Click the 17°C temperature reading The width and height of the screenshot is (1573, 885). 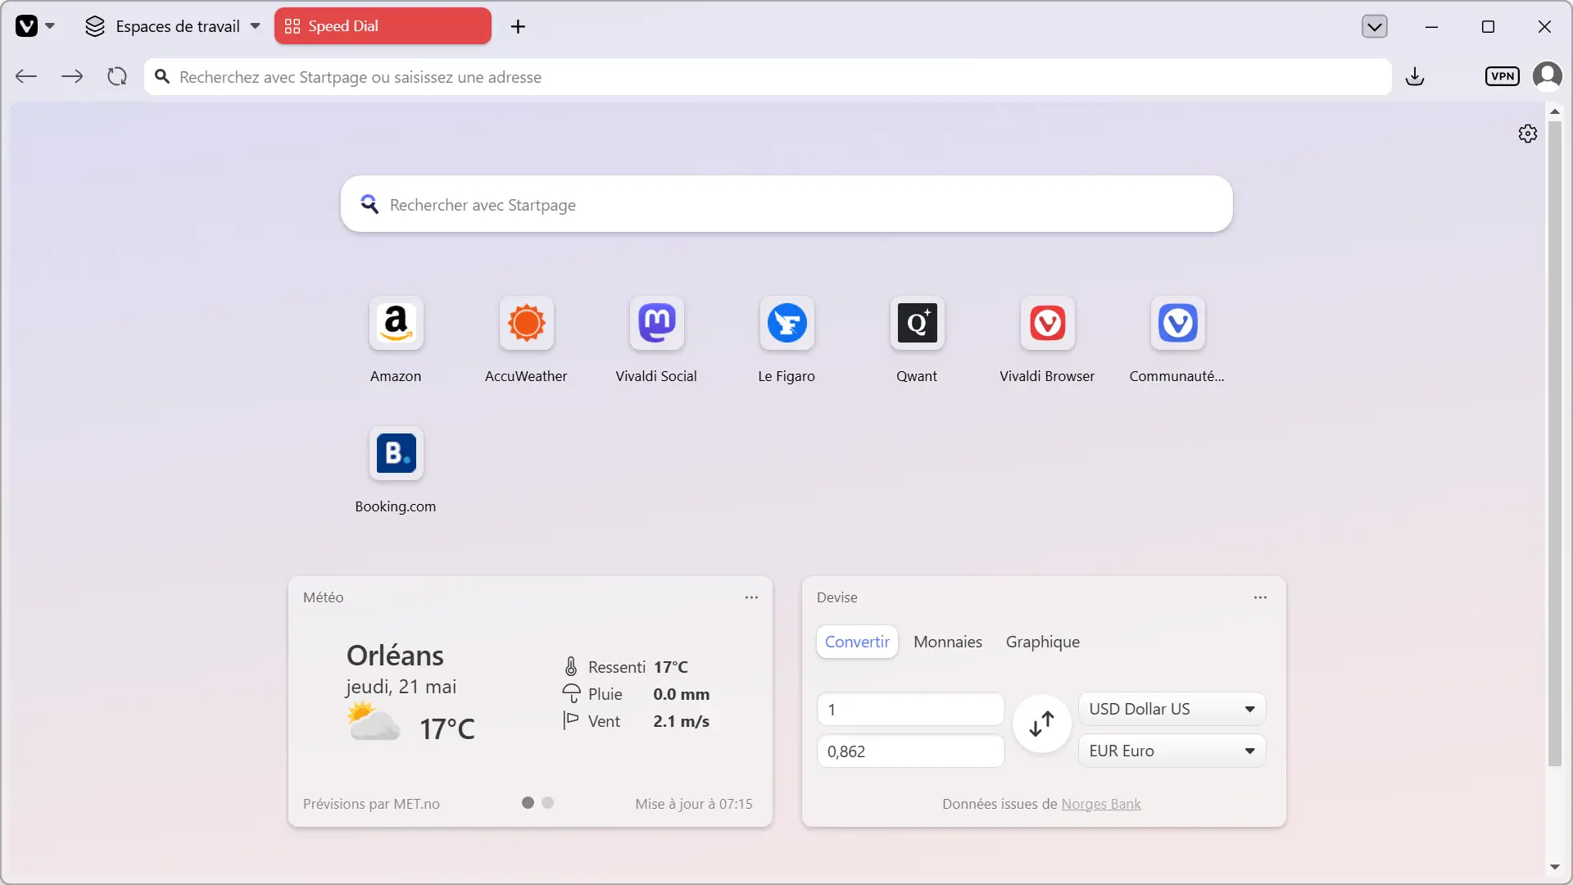pos(447,728)
